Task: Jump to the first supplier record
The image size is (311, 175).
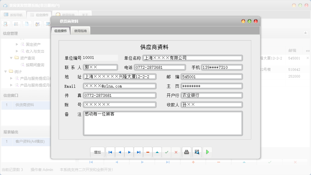Action: coord(110,152)
